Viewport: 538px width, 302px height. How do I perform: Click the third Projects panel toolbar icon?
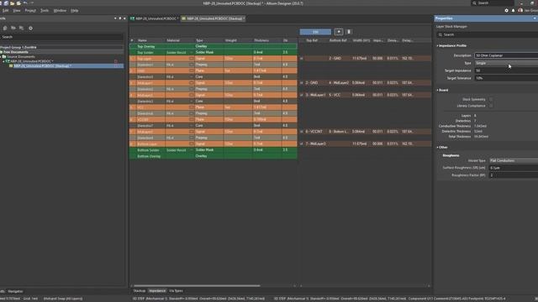click(22, 28)
